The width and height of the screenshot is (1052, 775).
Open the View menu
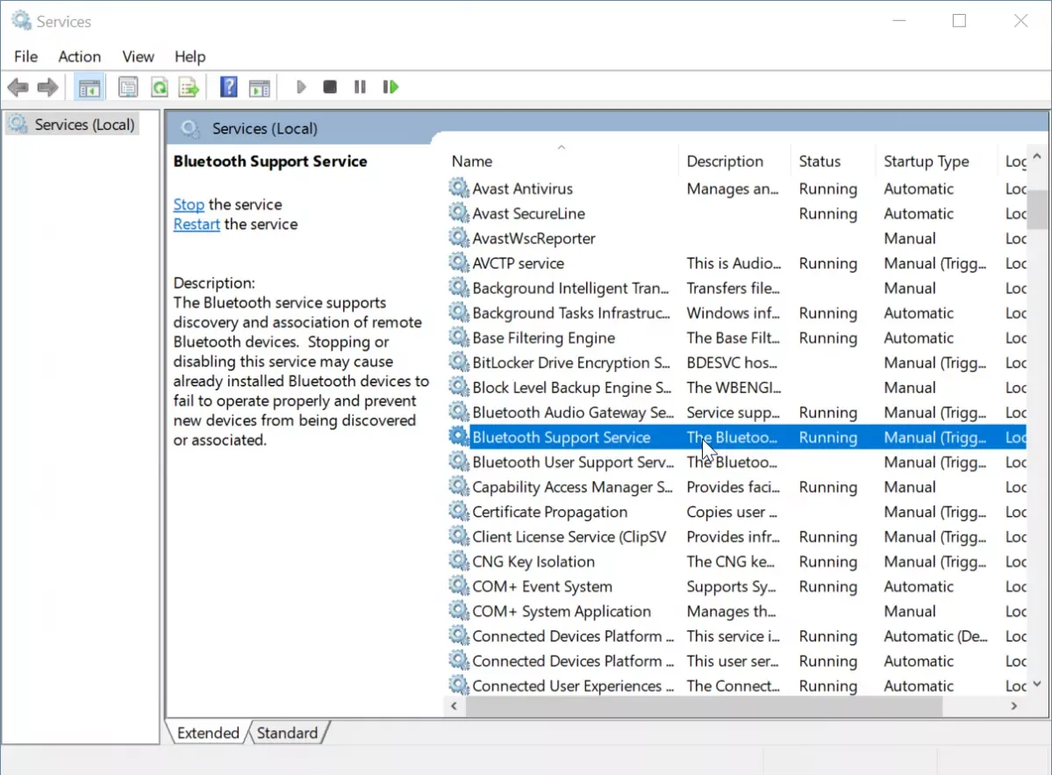[x=138, y=57]
